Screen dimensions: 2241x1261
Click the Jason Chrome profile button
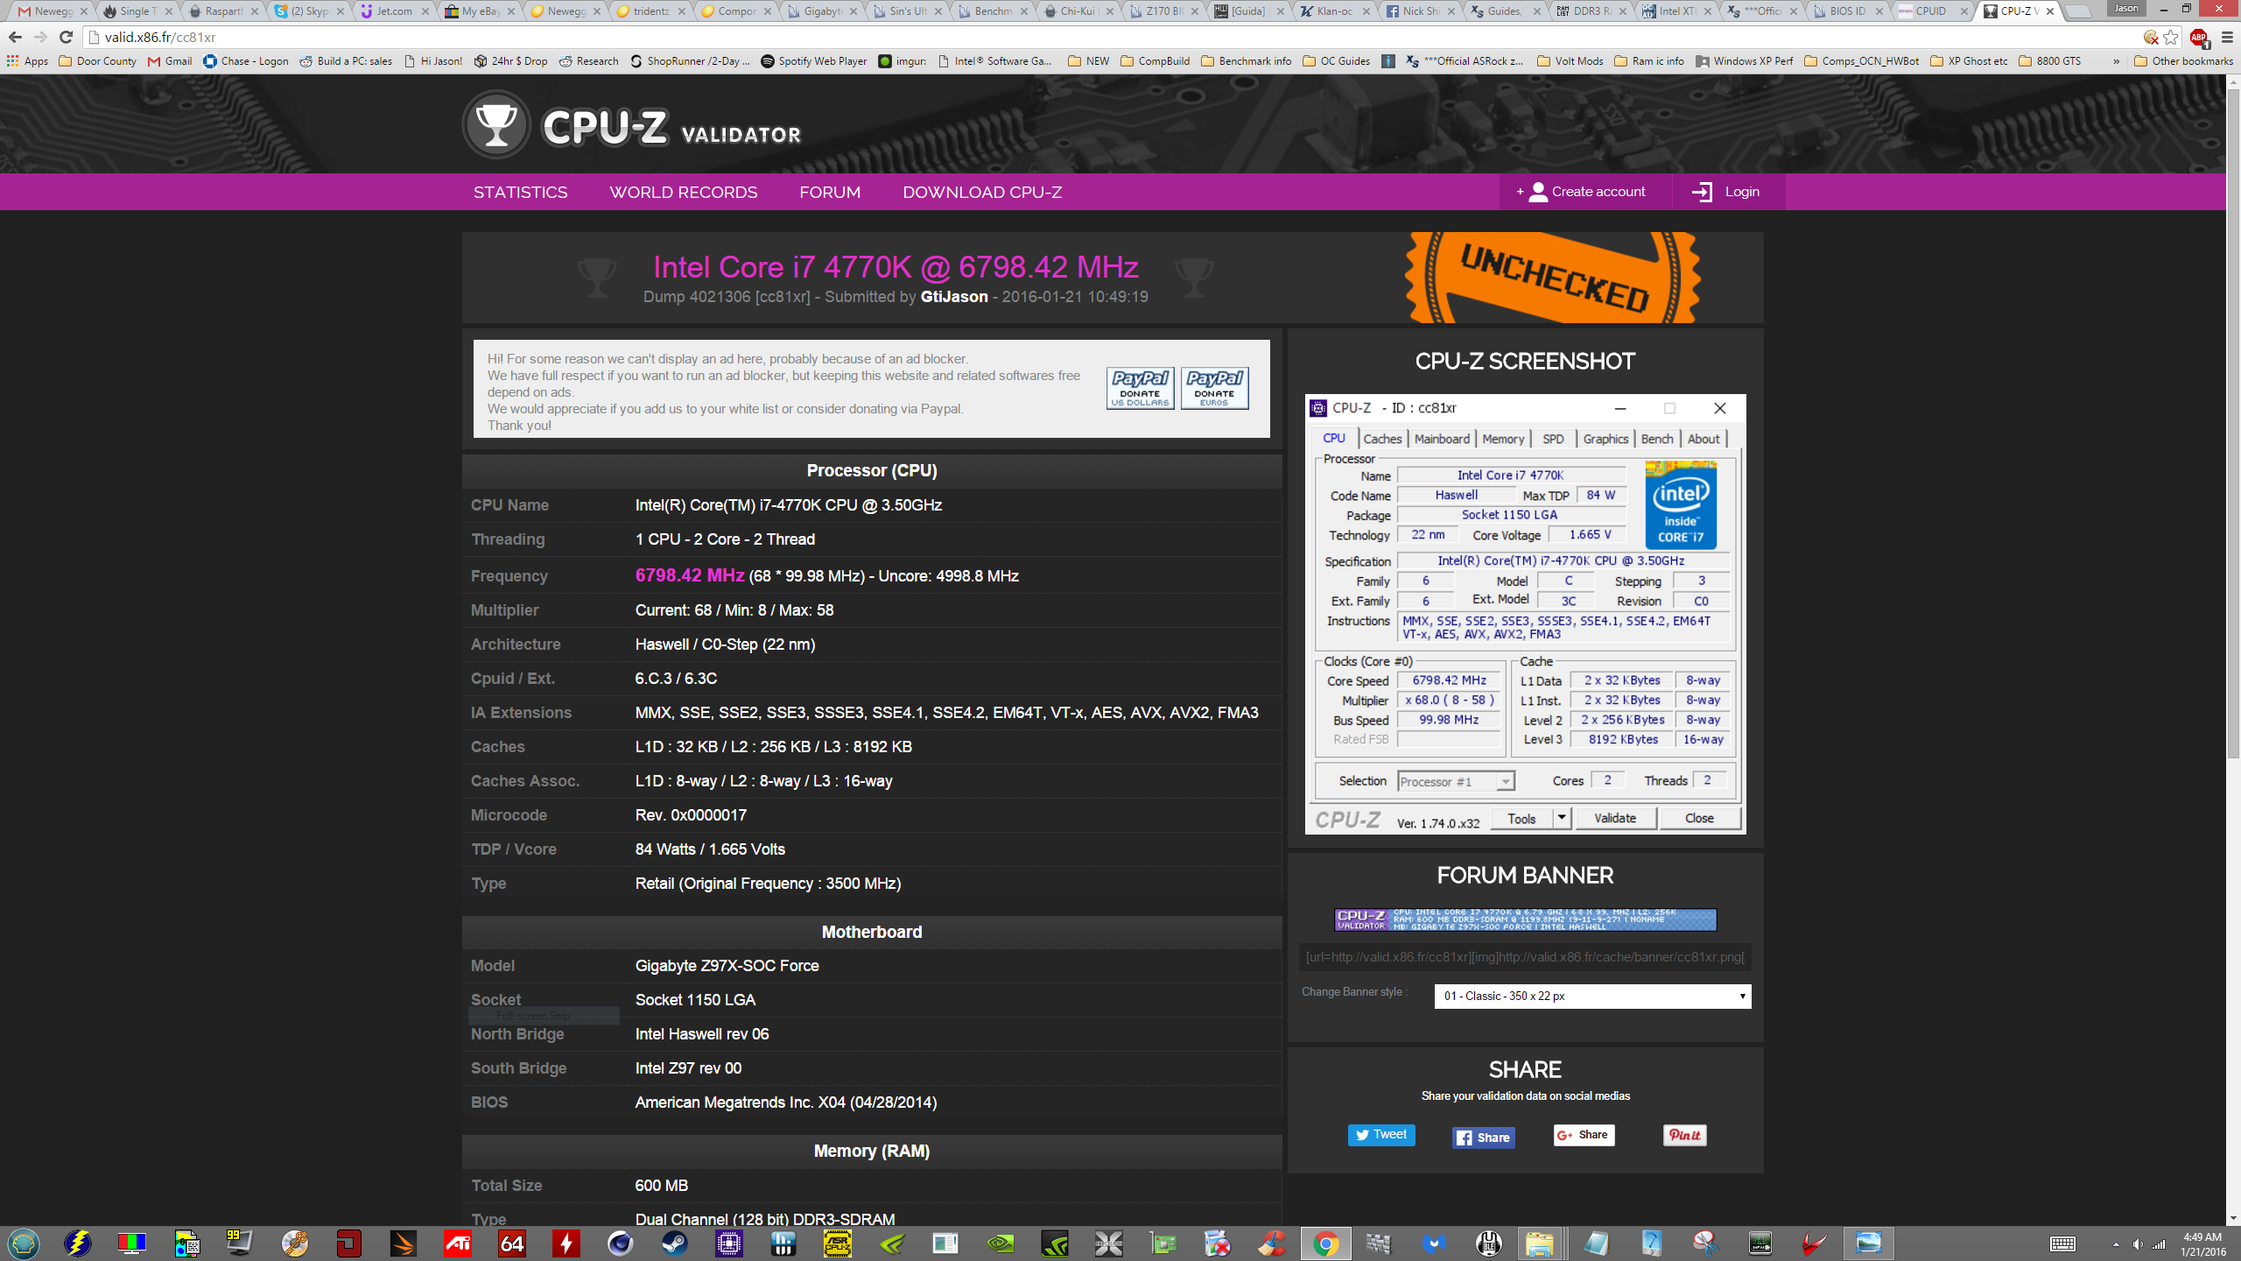(2125, 9)
